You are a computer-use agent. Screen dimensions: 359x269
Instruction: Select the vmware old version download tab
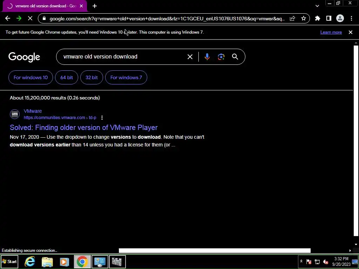click(x=45, y=6)
